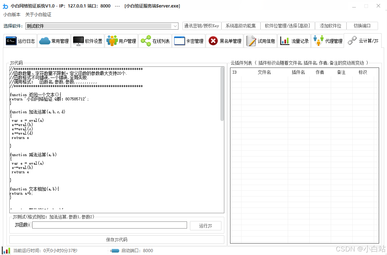Switch to the 常用管理 tab label
This screenshot has height=255, width=387.
point(60,41)
